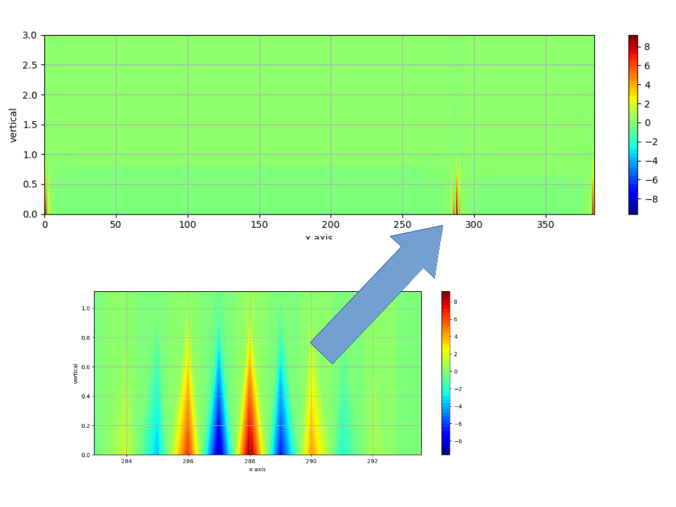Click the 150 tick label on top x-axis

pos(259,225)
